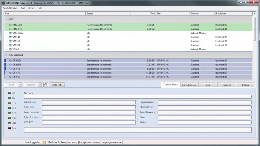Click the DF V86 send arrow icon
This screenshot has height=146, width=260.
(x=10, y=77)
